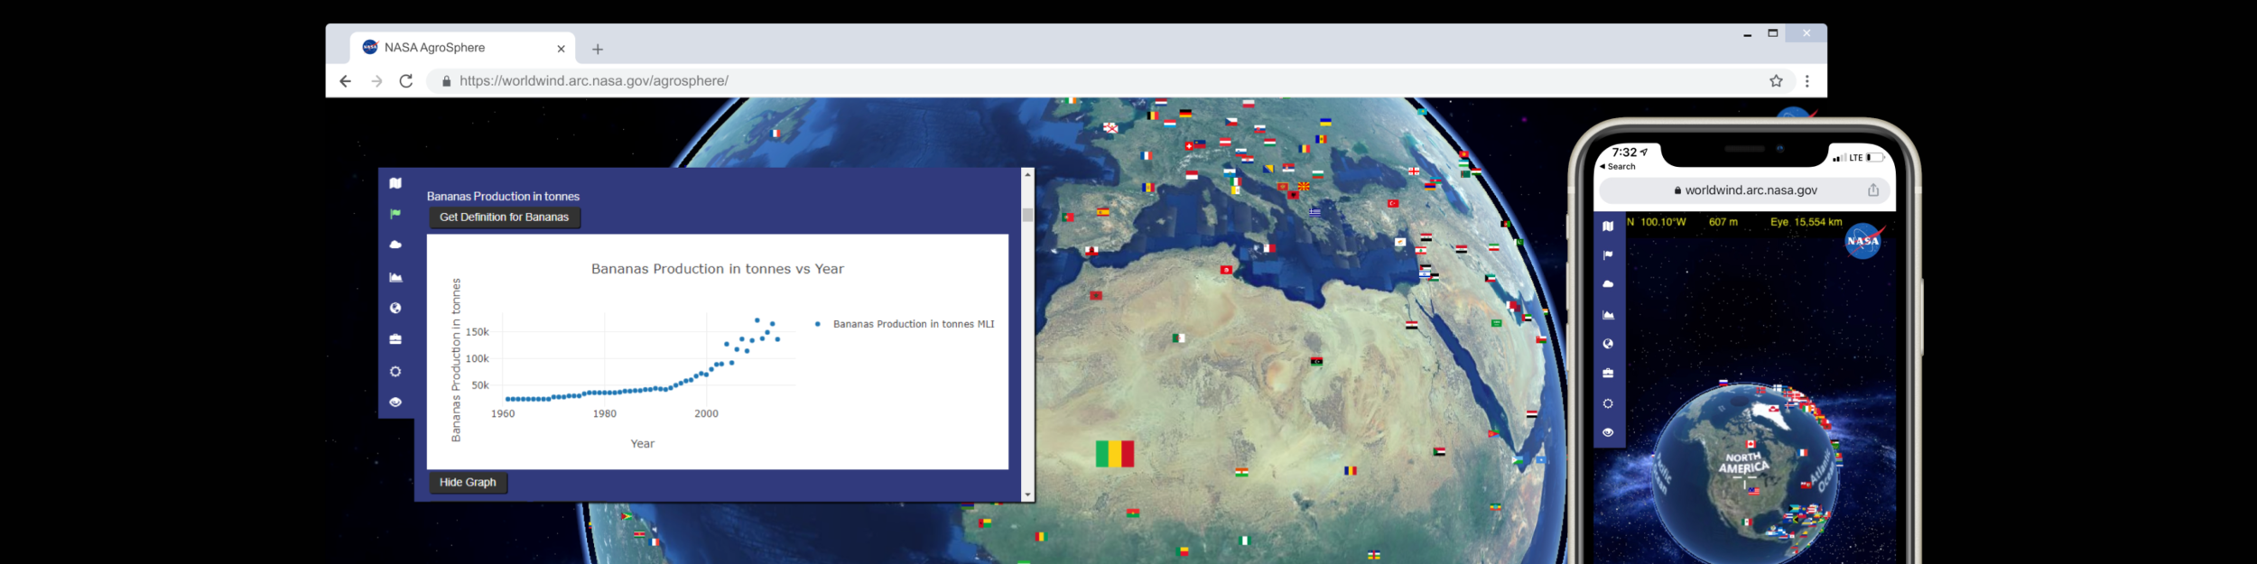Click the 150k y-axis label
This screenshot has height=564, width=2257.
tap(478, 332)
